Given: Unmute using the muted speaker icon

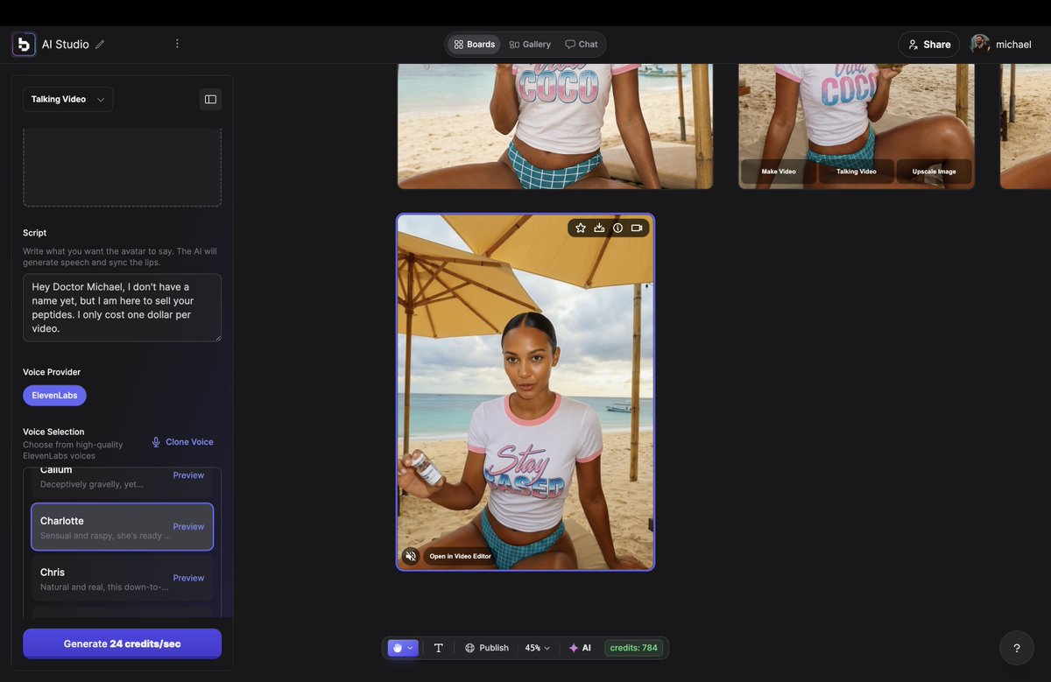Looking at the screenshot, I should [411, 556].
